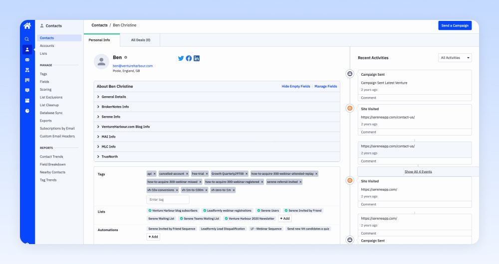This screenshot has width=499, height=264.
Task: Click Comment field under Campaign Sent Latest Venture
Action: (x=415, y=98)
